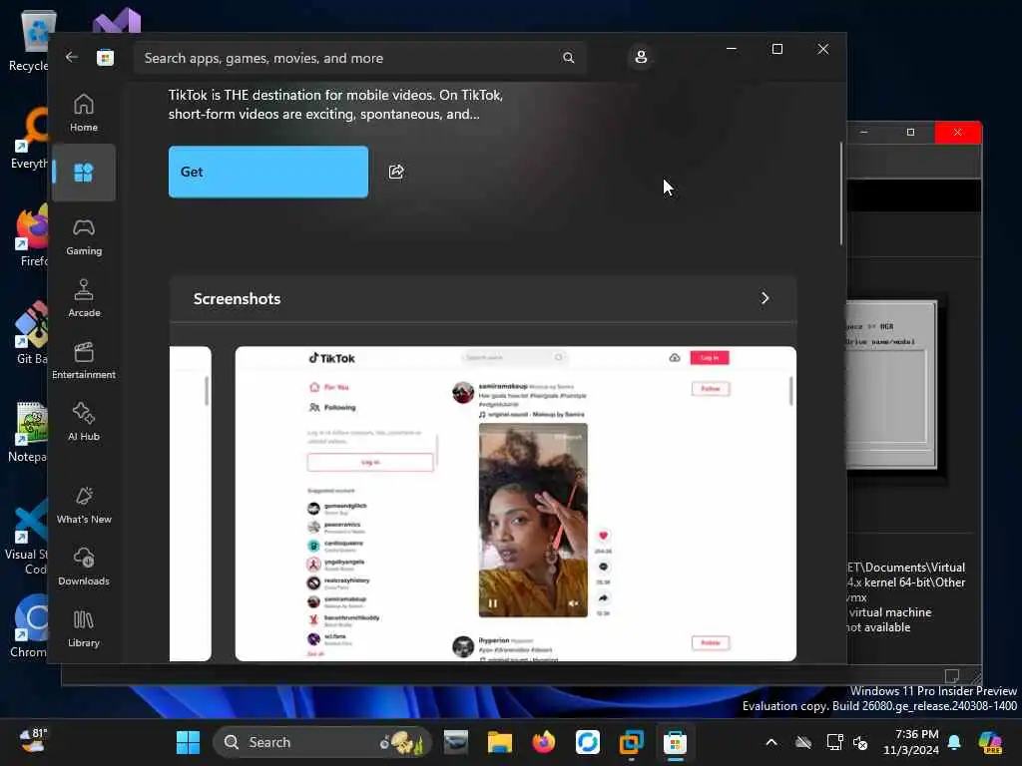1022x766 pixels.
Task: Open the user account profile icon
Action: tap(641, 57)
